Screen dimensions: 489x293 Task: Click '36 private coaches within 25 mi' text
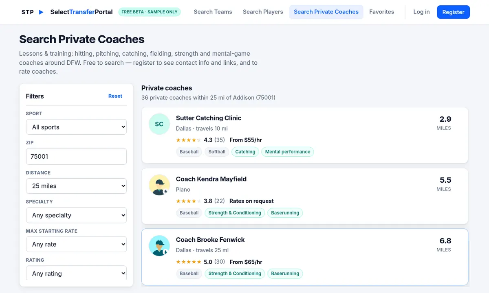[x=208, y=98]
